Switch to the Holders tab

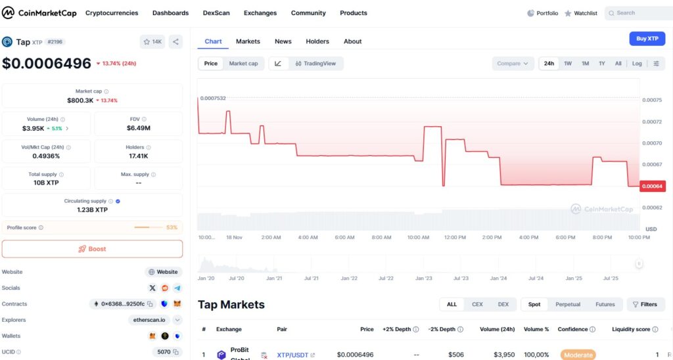pos(317,41)
